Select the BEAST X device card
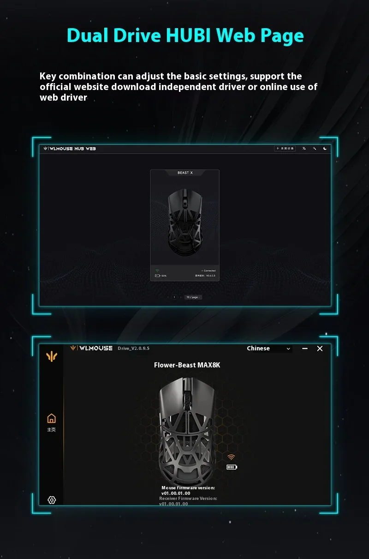 point(184,225)
